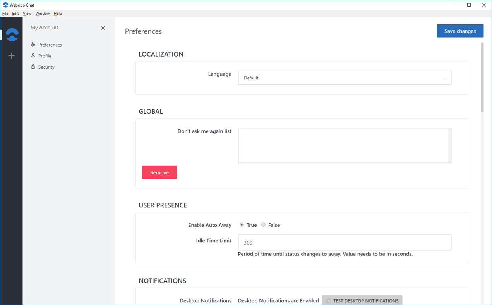492x305 pixels.
Task: Click the 'Language' field label
Action: tap(219, 74)
